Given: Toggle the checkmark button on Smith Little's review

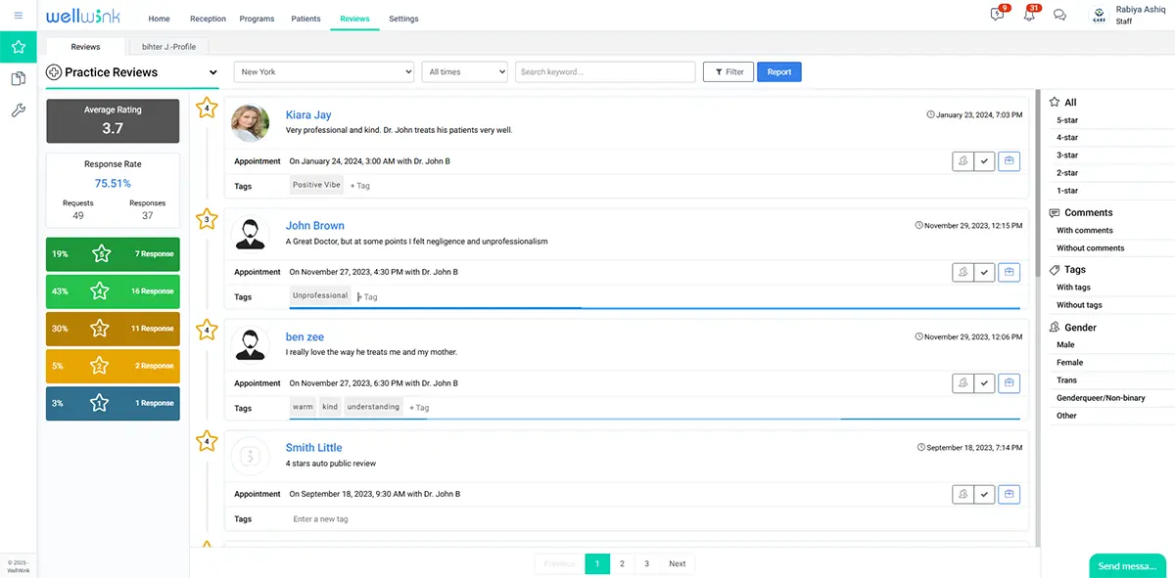Looking at the screenshot, I should (985, 495).
